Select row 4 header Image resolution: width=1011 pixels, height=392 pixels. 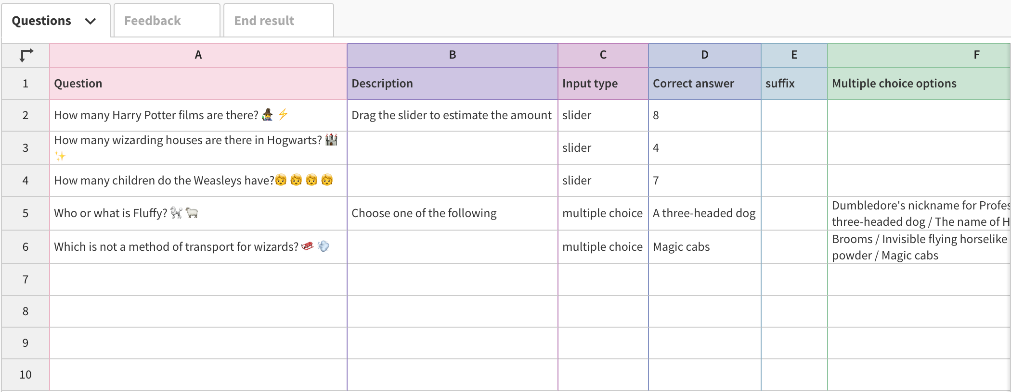pyautogui.click(x=26, y=181)
